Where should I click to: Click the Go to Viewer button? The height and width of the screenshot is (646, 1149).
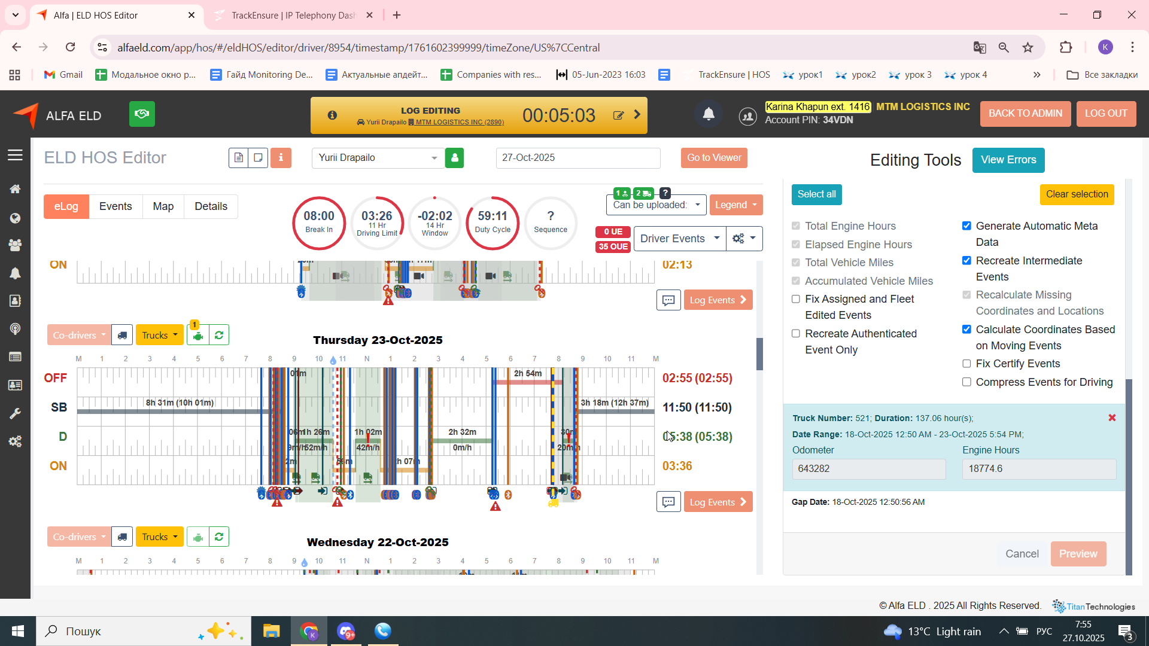(713, 158)
